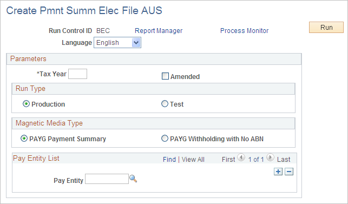Screen dimensions: 348x204
Task: Select Test run type
Action: 165,104
